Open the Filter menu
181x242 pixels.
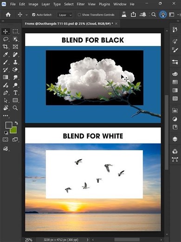(81, 4)
